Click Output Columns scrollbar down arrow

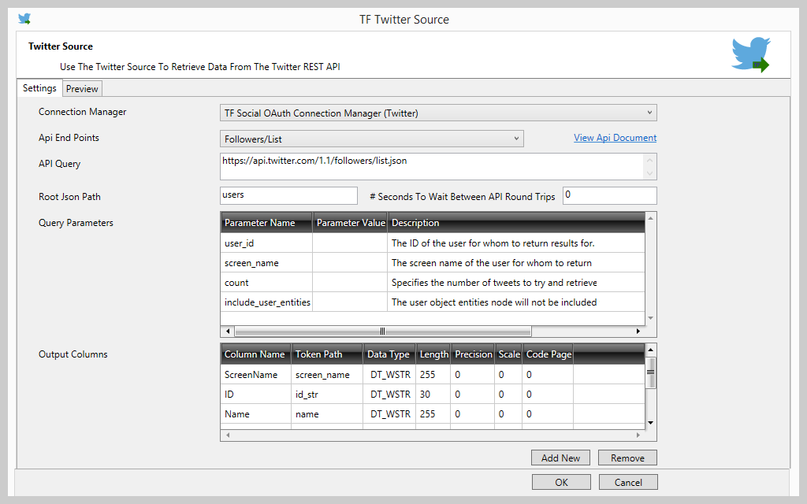[x=650, y=423]
